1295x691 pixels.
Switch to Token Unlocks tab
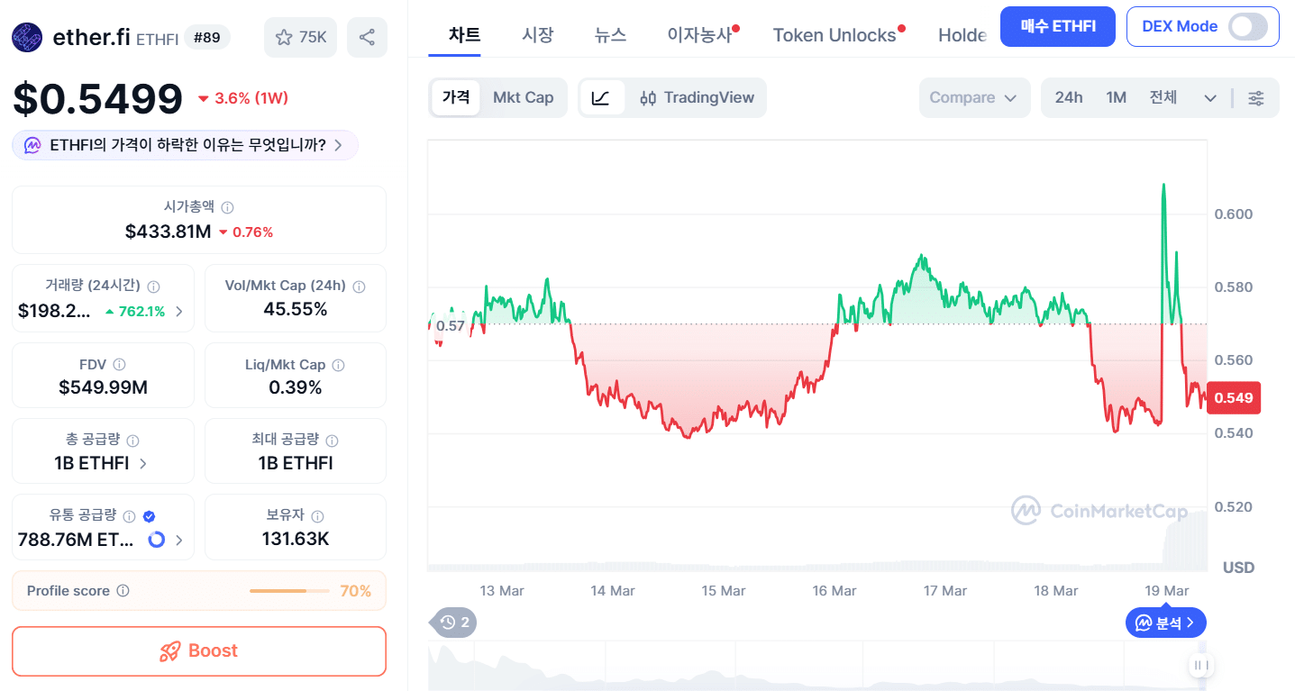834,35
